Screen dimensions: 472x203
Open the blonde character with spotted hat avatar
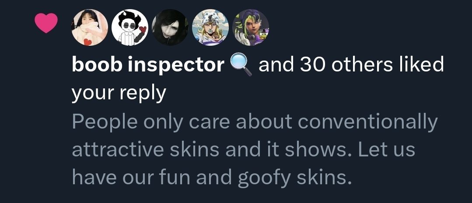210,27
